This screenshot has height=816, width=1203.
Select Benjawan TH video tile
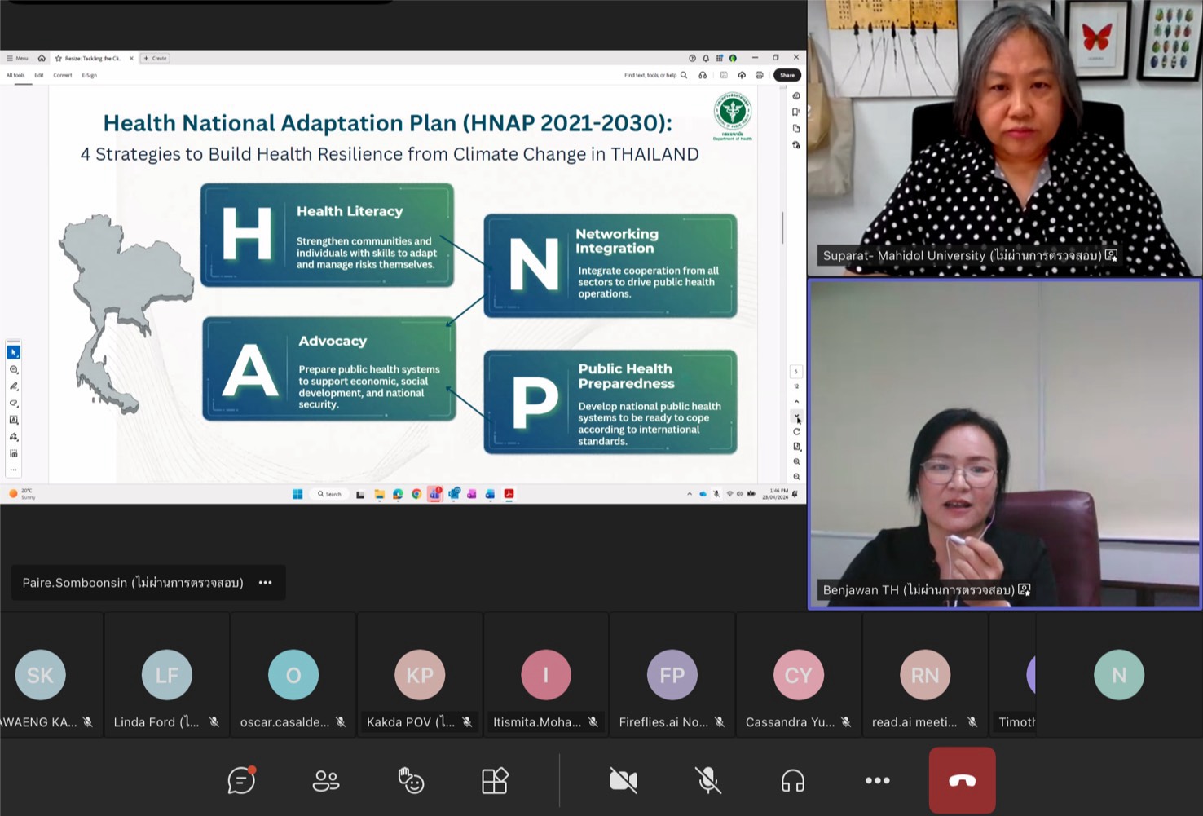point(1004,444)
